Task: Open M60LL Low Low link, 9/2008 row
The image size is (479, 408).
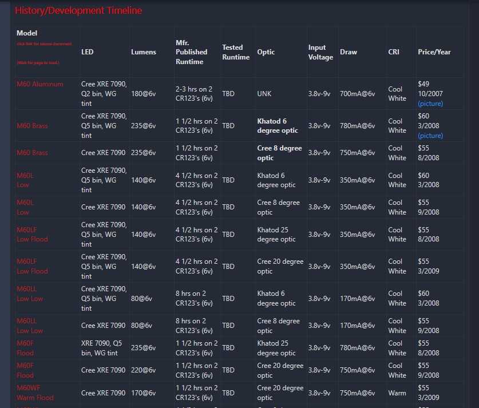Action: (x=30, y=326)
